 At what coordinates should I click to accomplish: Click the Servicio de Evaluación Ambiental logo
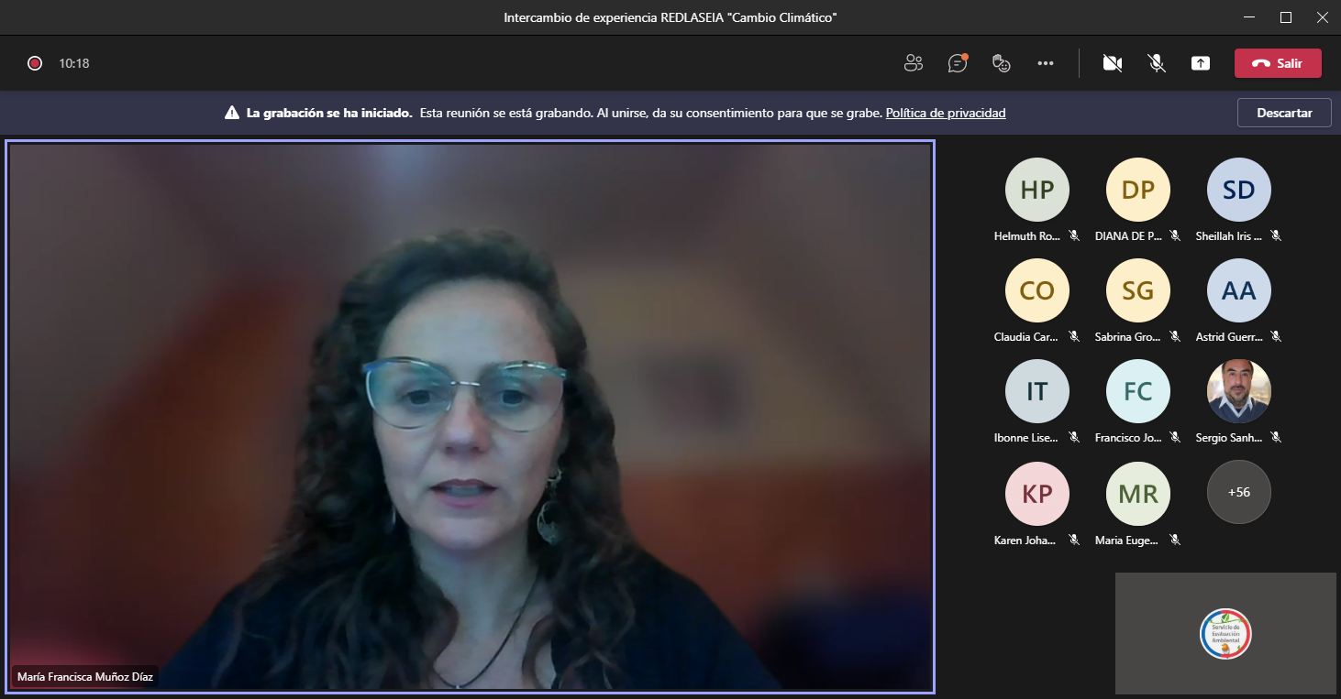point(1225,633)
